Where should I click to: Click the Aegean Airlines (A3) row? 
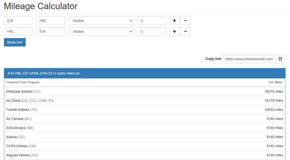[x=145, y=155]
